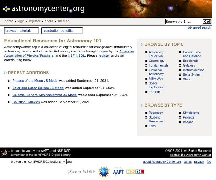Open the NSF-NSDL link in the intro paragraph
The width and height of the screenshot is (216, 180).
click(x=76, y=55)
